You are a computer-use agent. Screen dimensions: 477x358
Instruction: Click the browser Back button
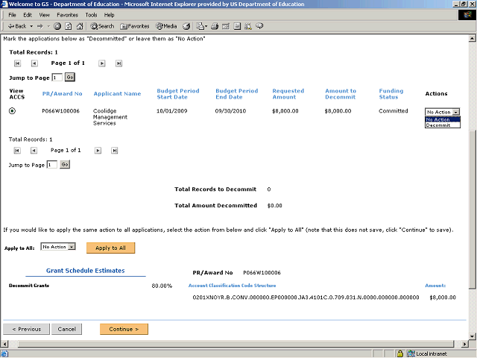tap(17, 26)
